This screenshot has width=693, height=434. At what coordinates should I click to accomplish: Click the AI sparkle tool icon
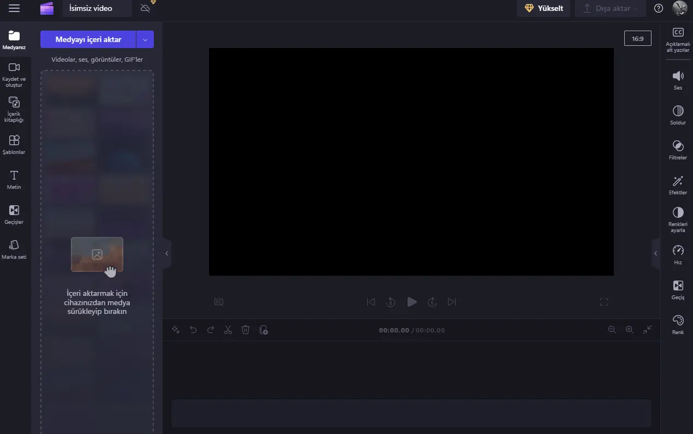point(176,330)
